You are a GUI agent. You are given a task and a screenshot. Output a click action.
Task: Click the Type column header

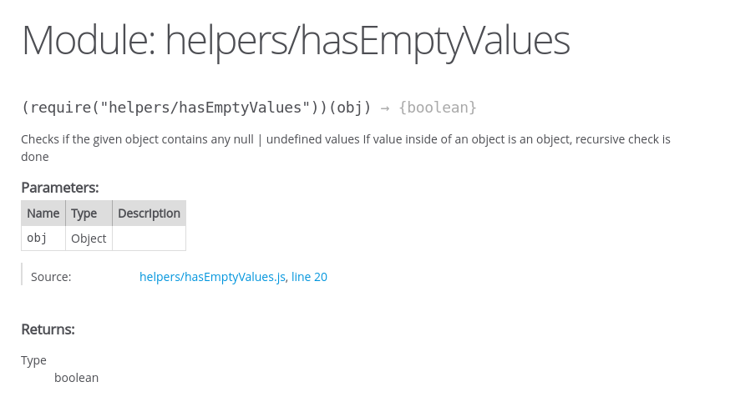[89, 214]
